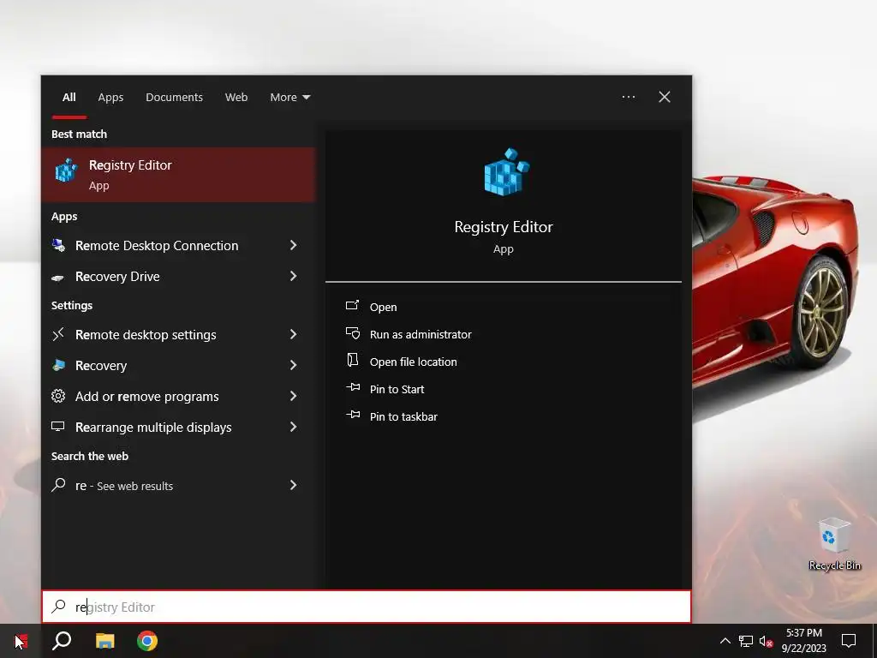Click the magnifier icon beside 're - See web results'
The width and height of the screenshot is (877, 658).
(x=58, y=485)
